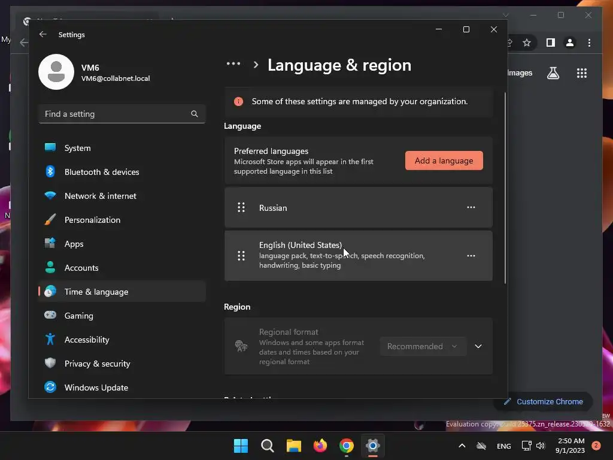
Task: Open Chrome profile icon
Action: (570, 43)
